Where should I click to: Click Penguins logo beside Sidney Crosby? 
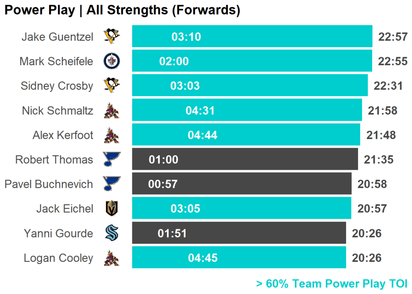tap(112, 86)
